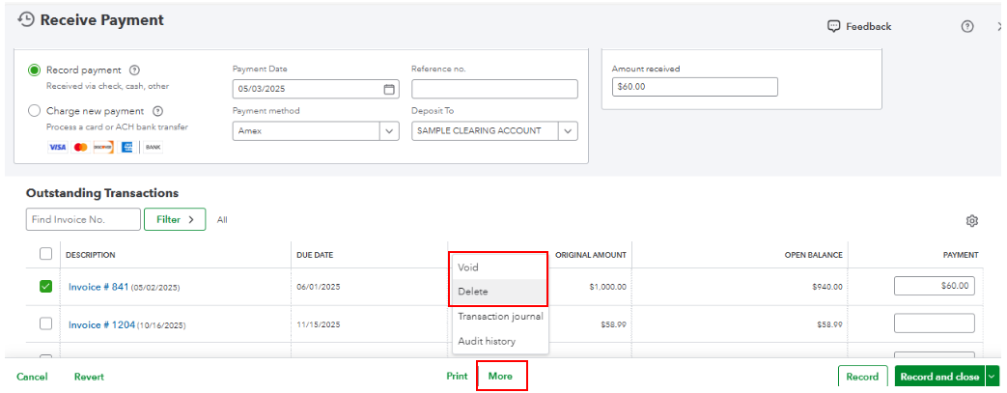Click the Receive Payment history clock icon
Viewport: 1007px width, 393px height.
pos(26,20)
